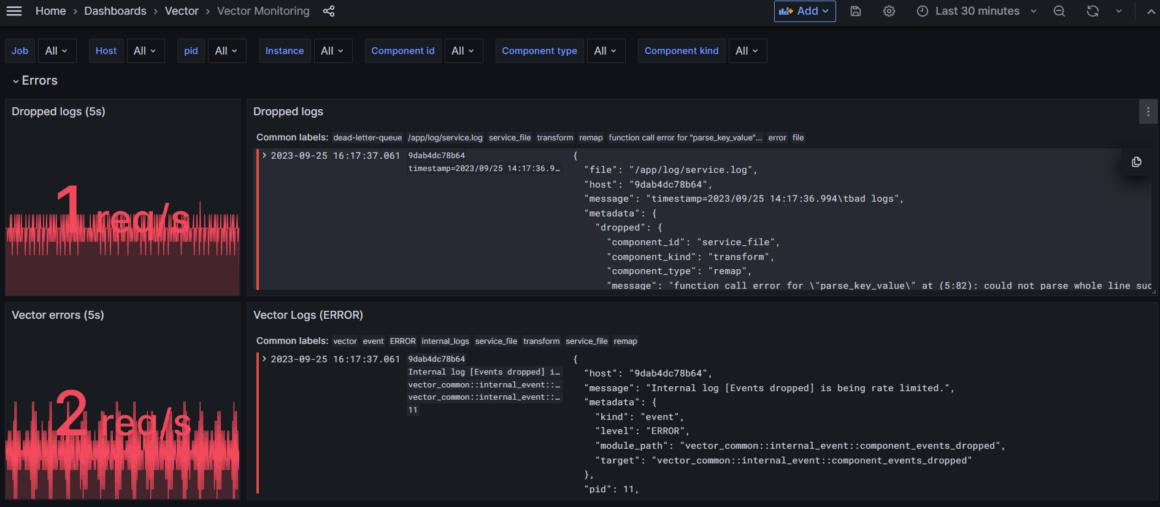Image resolution: width=1160 pixels, height=507 pixels.
Task: Expand the Vector Logs ERROR entry row
Action: pos(264,359)
